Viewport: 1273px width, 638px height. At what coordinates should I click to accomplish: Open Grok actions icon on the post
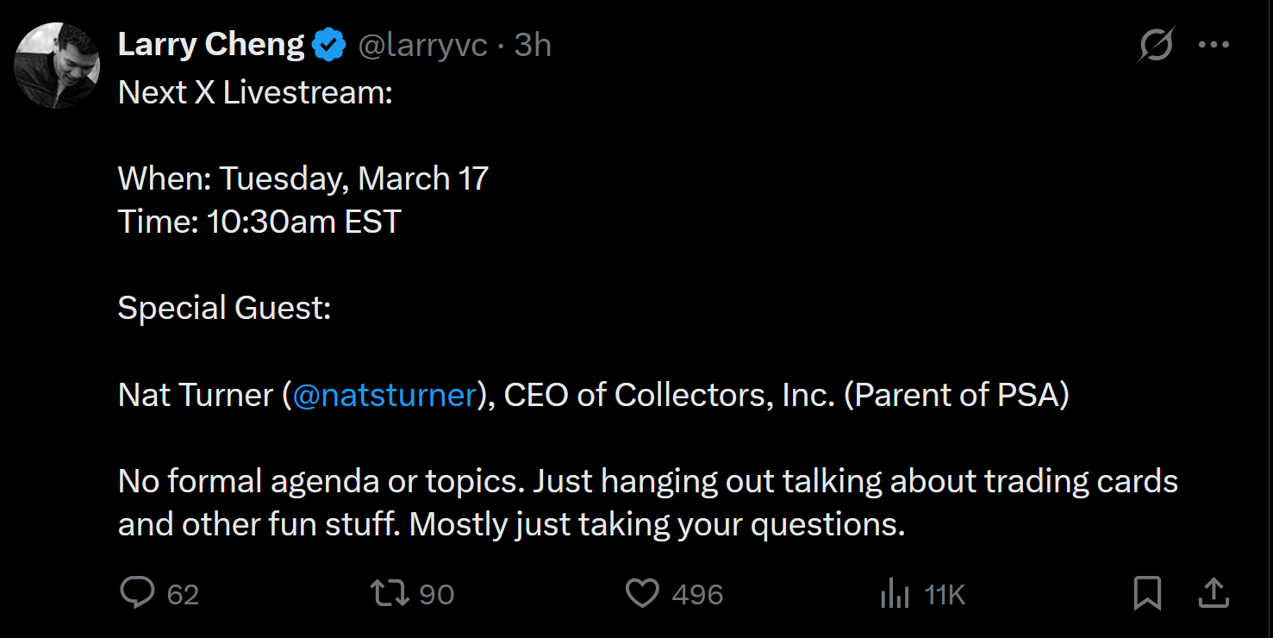pos(1155,45)
